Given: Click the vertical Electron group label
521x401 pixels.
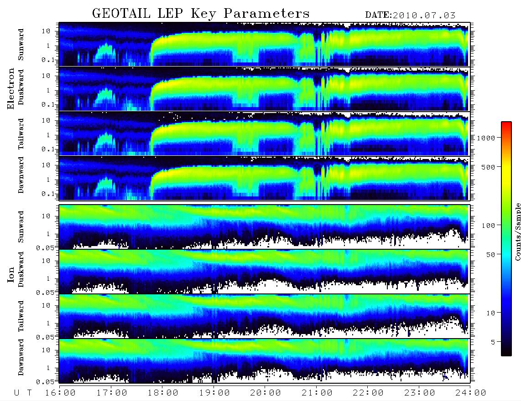Looking at the screenshot, I should point(11,88).
